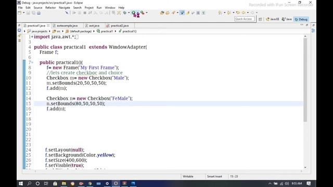Switch to the Java EE perspective
The image size is (333, 187).
[273, 19]
